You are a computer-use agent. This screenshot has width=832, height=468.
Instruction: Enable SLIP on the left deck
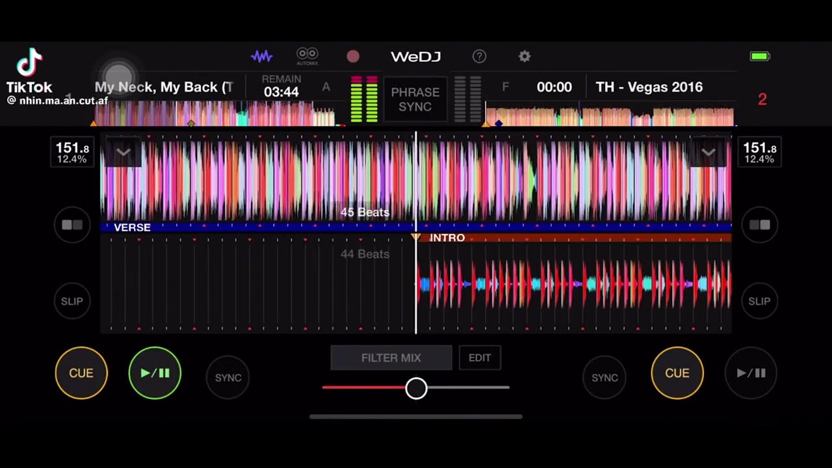pyautogui.click(x=72, y=301)
